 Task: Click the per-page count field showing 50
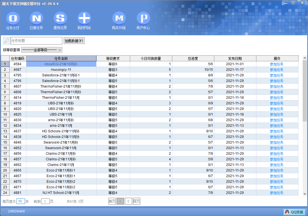point(21,201)
